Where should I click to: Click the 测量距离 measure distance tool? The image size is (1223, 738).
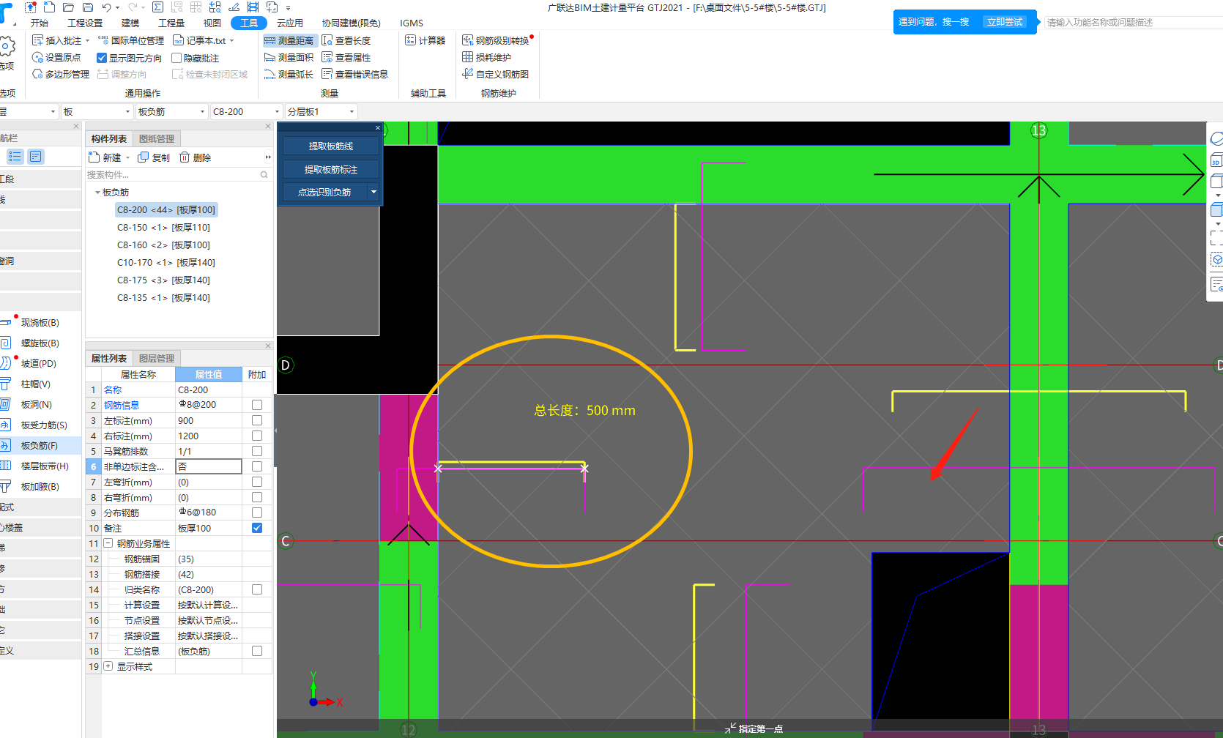[x=289, y=40]
